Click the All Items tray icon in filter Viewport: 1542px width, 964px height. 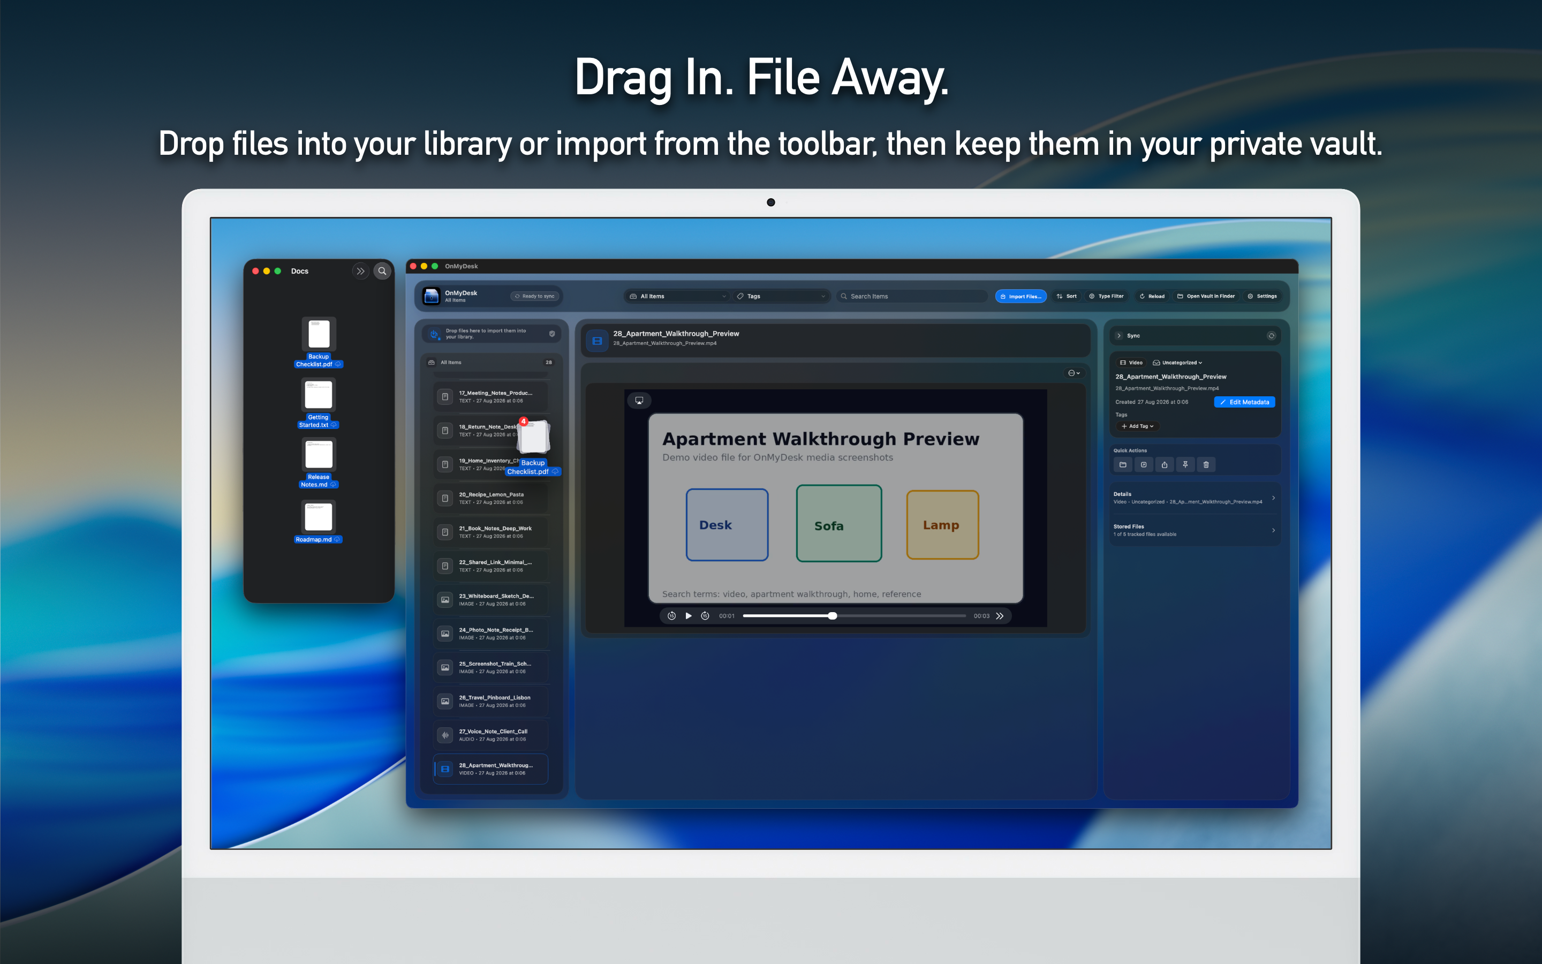[x=633, y=296]
